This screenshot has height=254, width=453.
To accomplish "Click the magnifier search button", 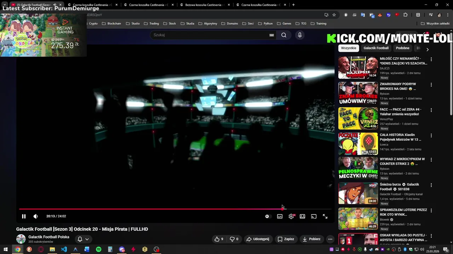I will tap(284, 35).
